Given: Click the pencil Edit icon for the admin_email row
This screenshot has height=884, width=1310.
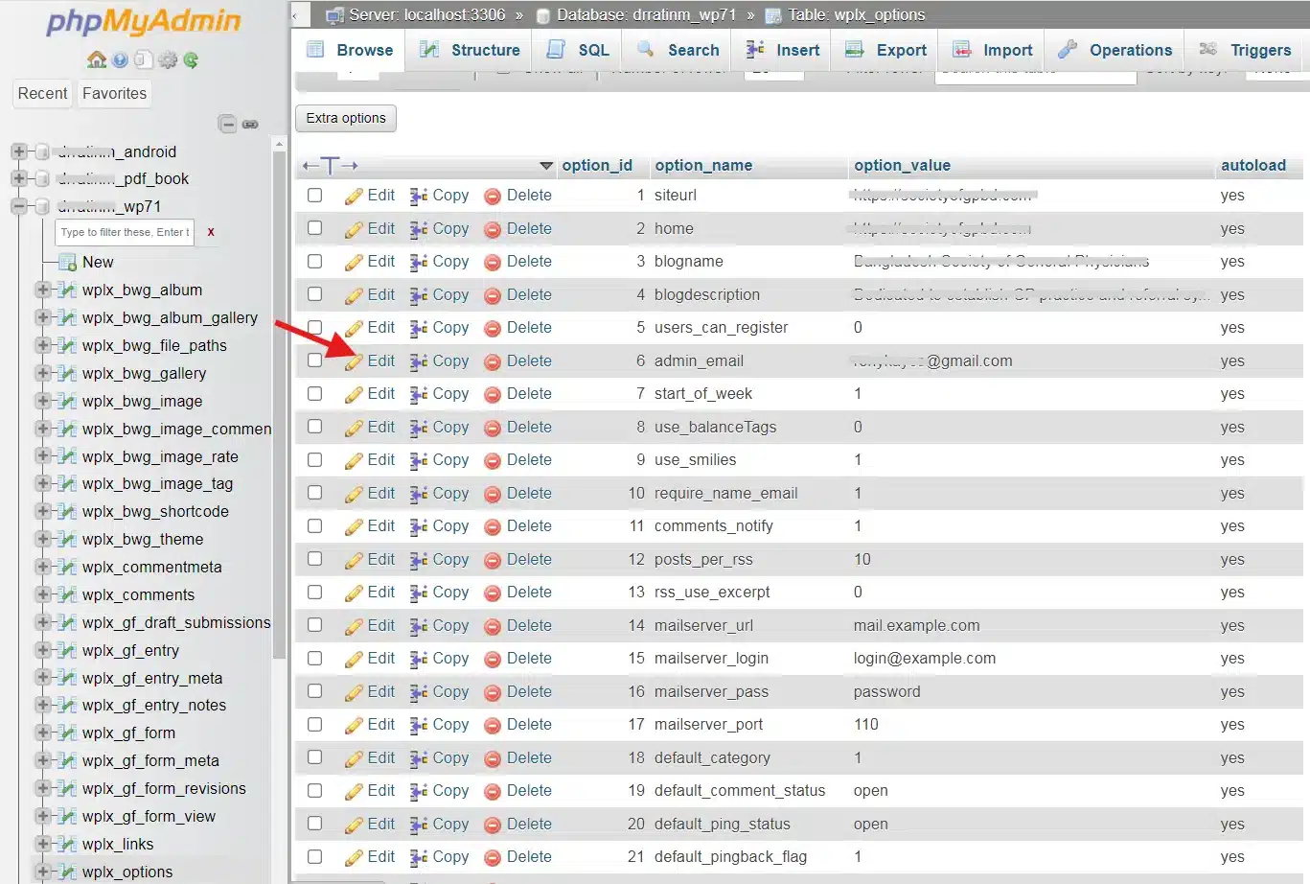Looking at the screenshot, I should click(x=355, y=361).
